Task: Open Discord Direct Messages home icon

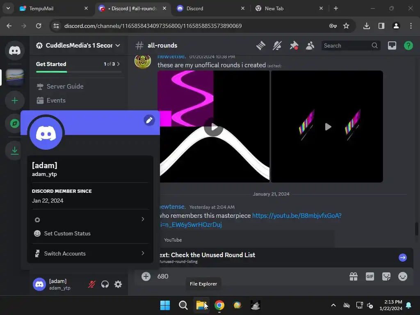Action: [15, 50]
